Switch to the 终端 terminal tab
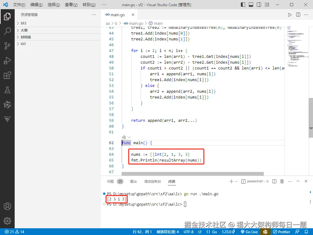 (x=172, y=181)
